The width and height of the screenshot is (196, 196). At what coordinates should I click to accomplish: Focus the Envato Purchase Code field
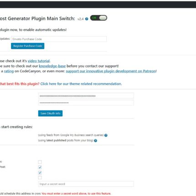[x=59, y=39]
